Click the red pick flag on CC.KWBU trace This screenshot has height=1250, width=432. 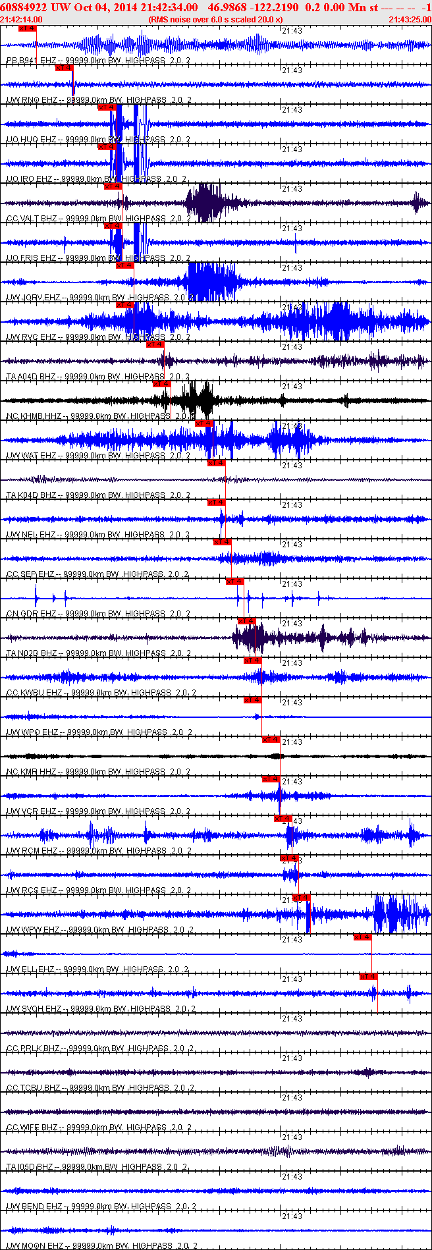[253, 661]
